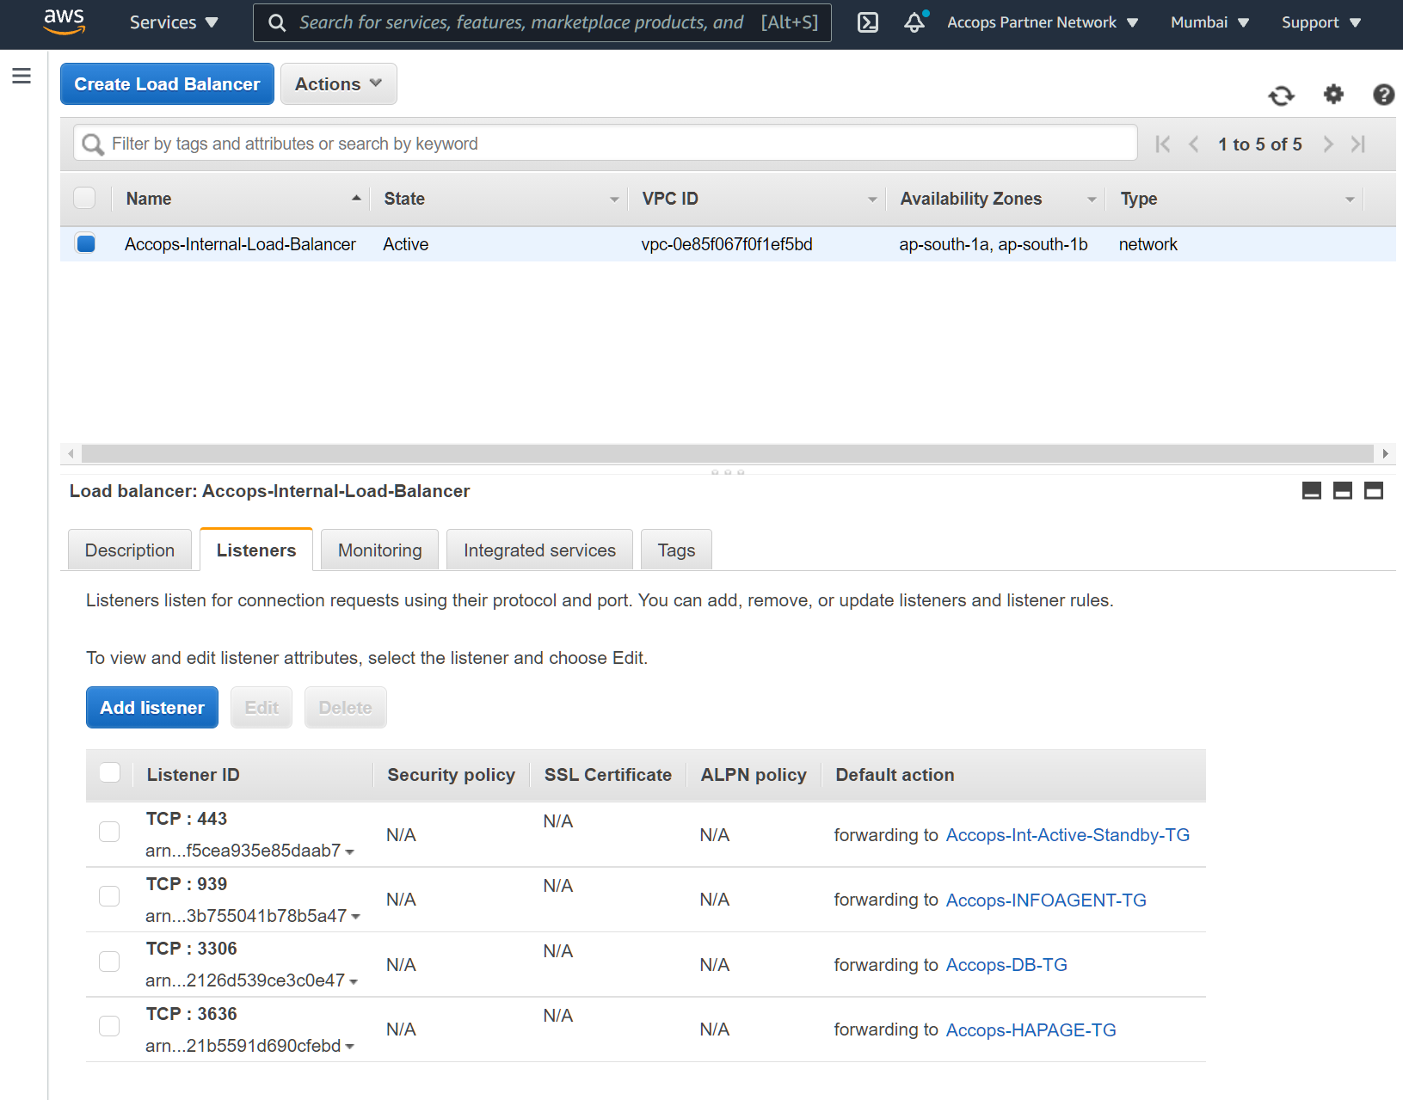Switch to the Description tab
Viewport: 1403px width, 1100px height.
(x=130, y=550)
